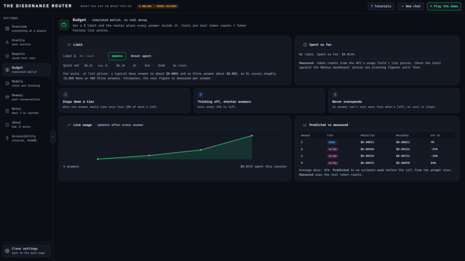Click the "Never overspends" heading
The image size is (465, 261).
(347, 101)
